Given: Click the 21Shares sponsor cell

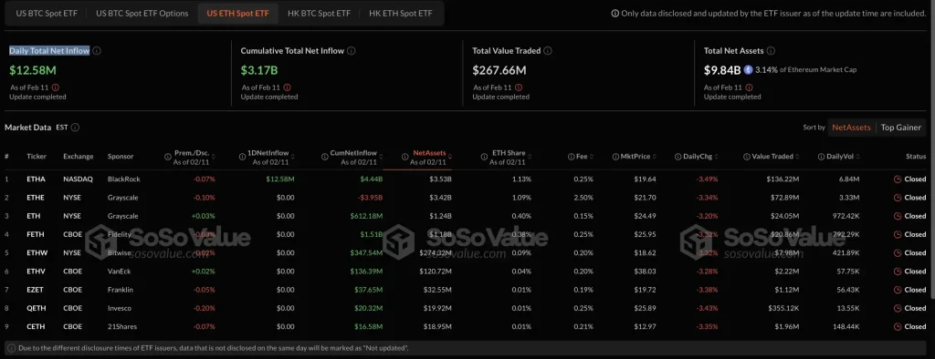Looking at the screenshot, I should pos(121,327).
